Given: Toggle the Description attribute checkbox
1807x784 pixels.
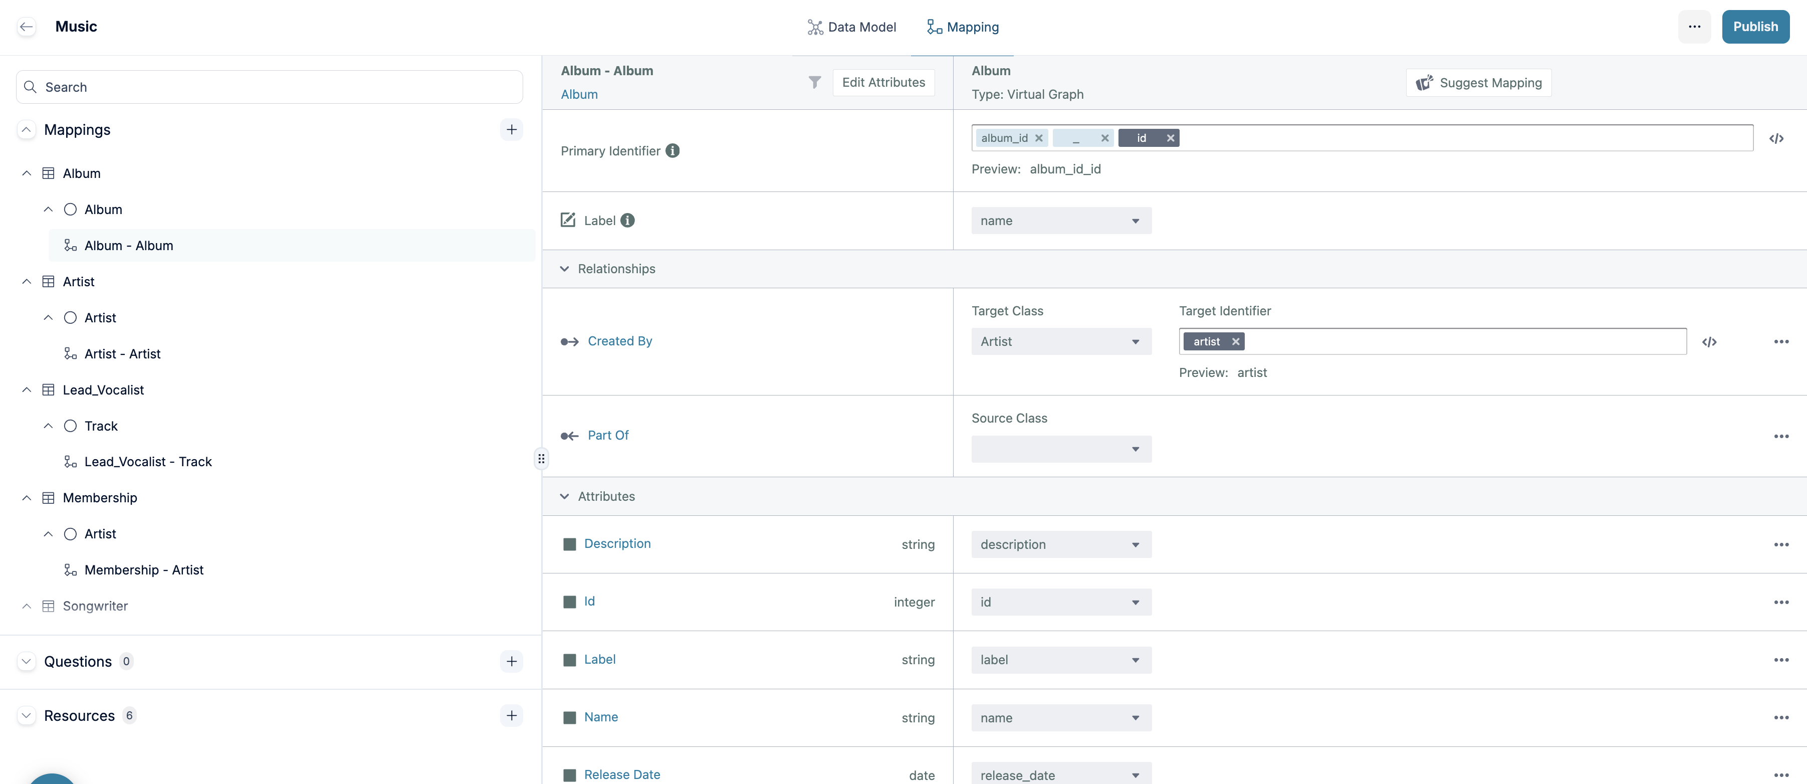Looking at the screenshot, I should [x=570, y=545].
